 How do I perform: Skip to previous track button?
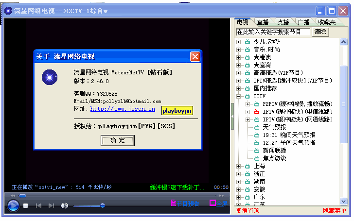[x=38, y=205]
